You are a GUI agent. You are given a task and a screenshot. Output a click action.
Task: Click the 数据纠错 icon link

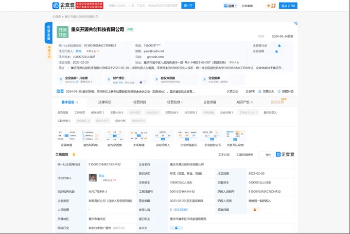tap(285, 91)
